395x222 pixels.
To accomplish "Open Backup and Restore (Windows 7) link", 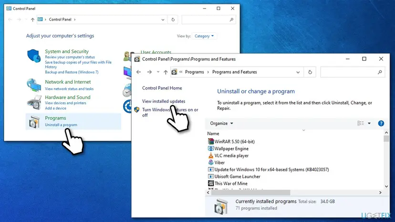I will point(72,72).
